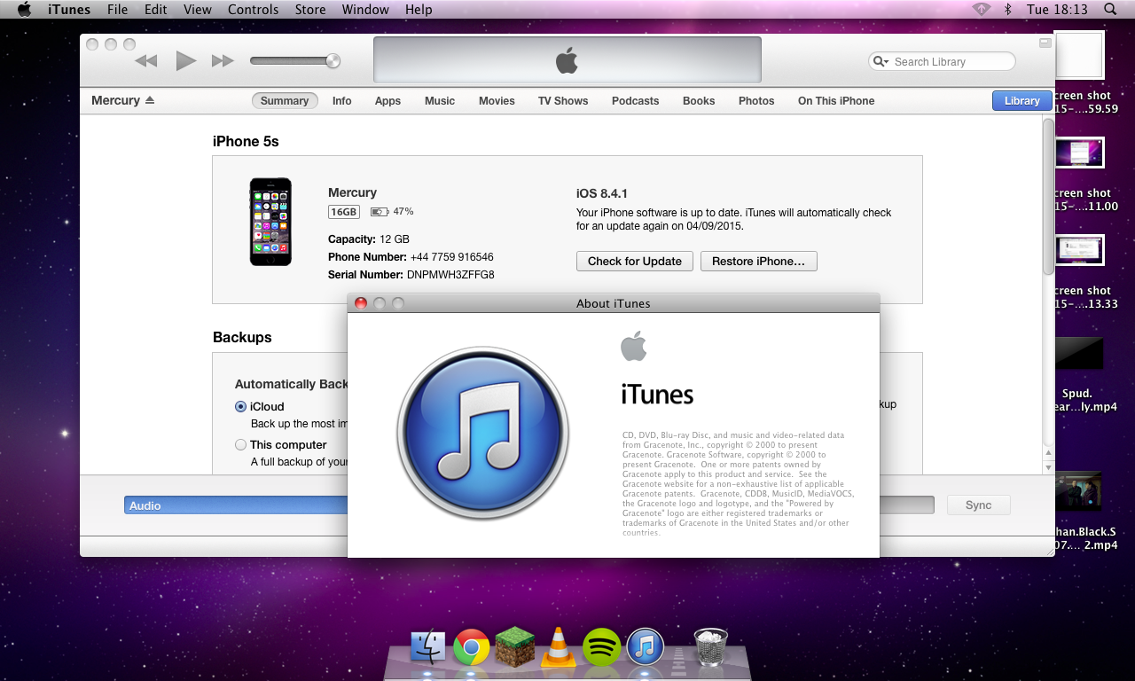Open the Store menu
Viewport: 1135px width, 681px height.
point(309,10)
